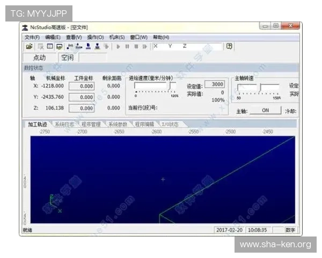Click the Z machine coordinate 106.138
This screenshot has width=322, height=258.
(x=55, y=108)
